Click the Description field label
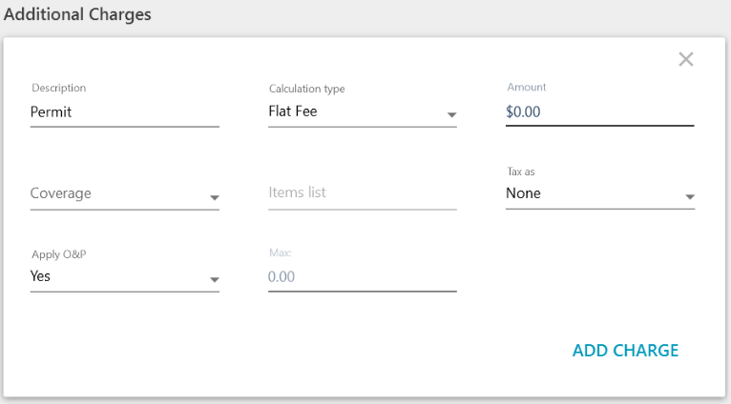 point(58,88)
